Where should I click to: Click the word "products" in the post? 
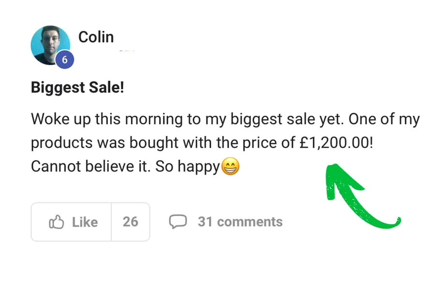(x=61, y=143)
